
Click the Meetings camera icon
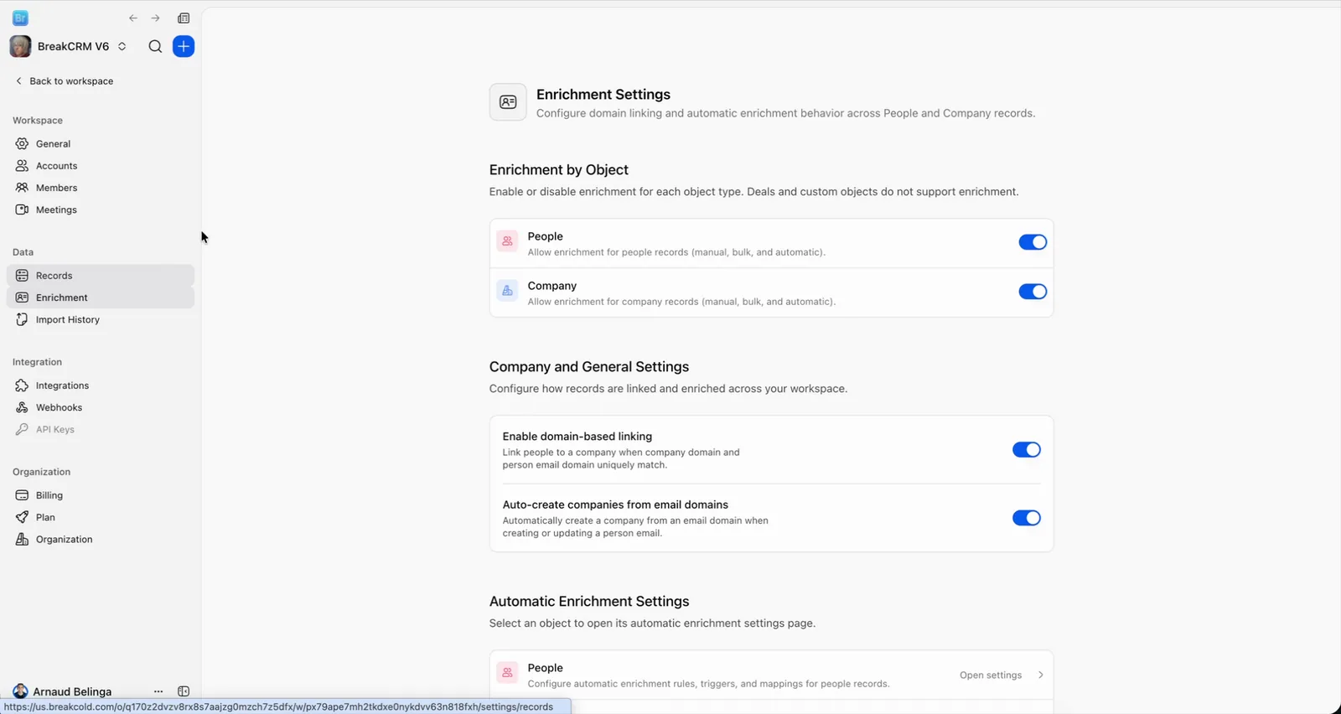click(22, 210)
